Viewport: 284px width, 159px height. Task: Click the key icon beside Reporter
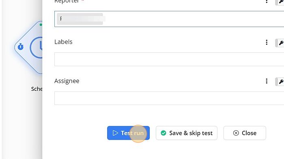[280, 2]
